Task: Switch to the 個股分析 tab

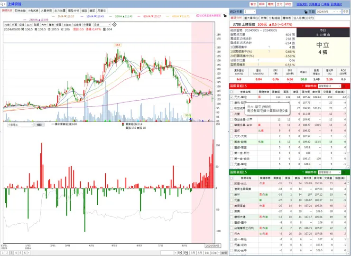Action: 74,10
